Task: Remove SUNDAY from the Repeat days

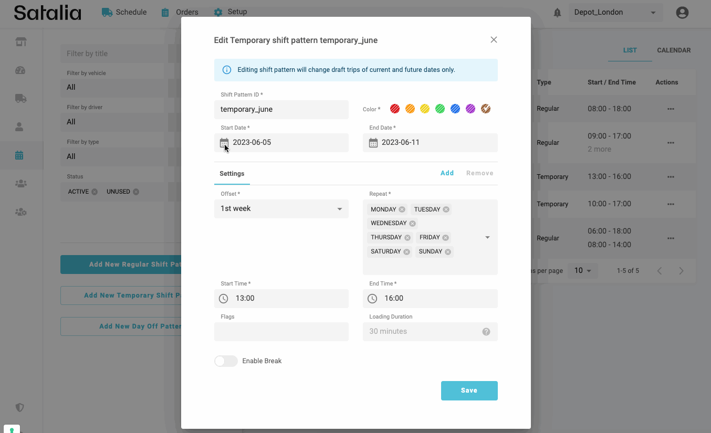Action: (x=448, y=252)
